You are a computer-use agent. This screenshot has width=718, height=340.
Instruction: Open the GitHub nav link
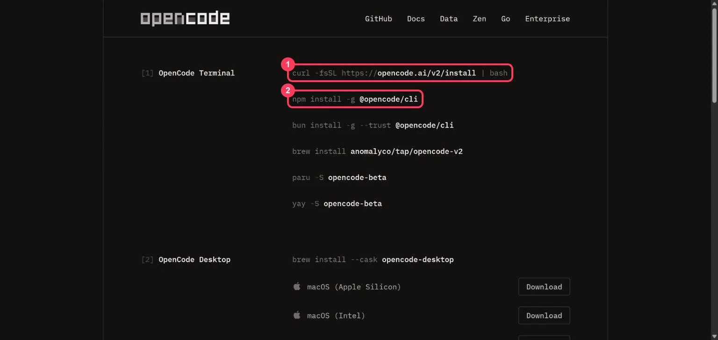(x=378, y=19)
